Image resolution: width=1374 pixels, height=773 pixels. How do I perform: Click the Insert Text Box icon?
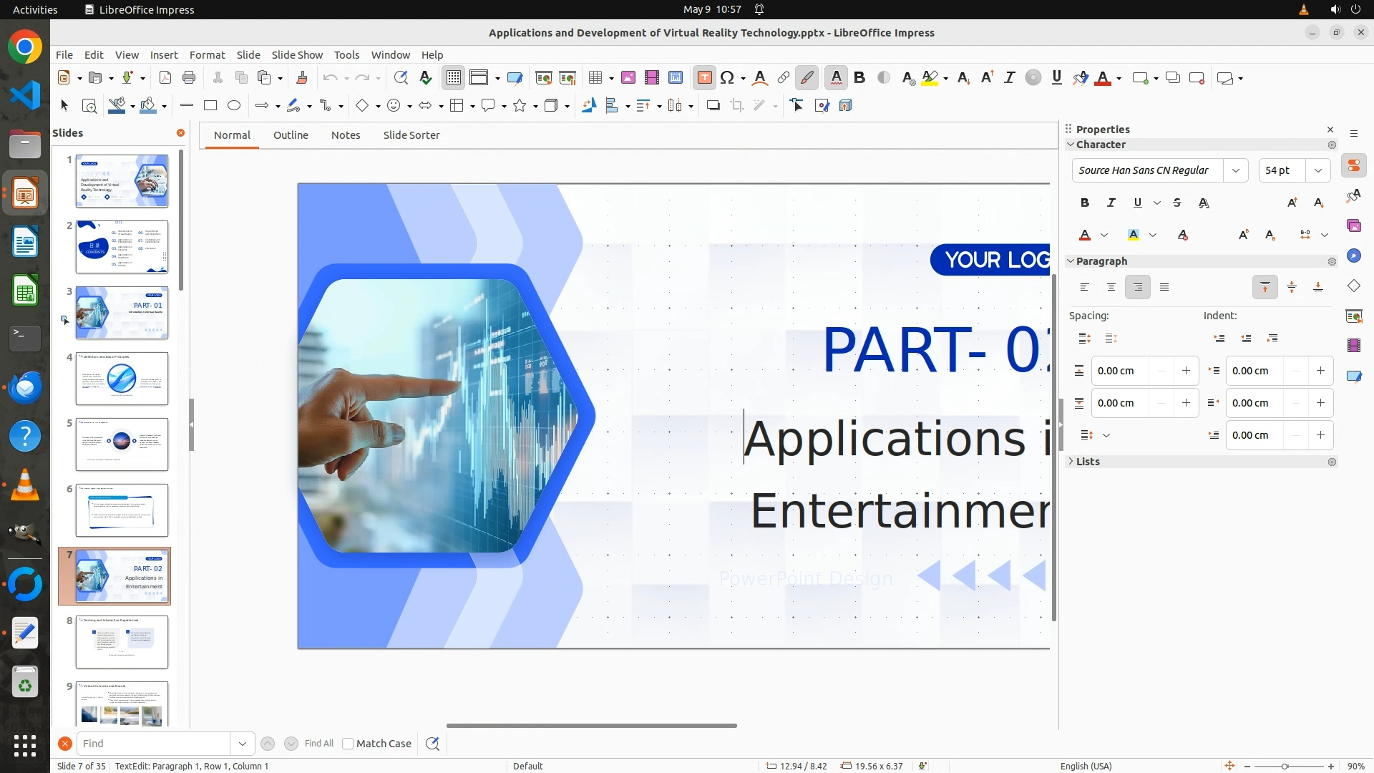click(704, 78)
